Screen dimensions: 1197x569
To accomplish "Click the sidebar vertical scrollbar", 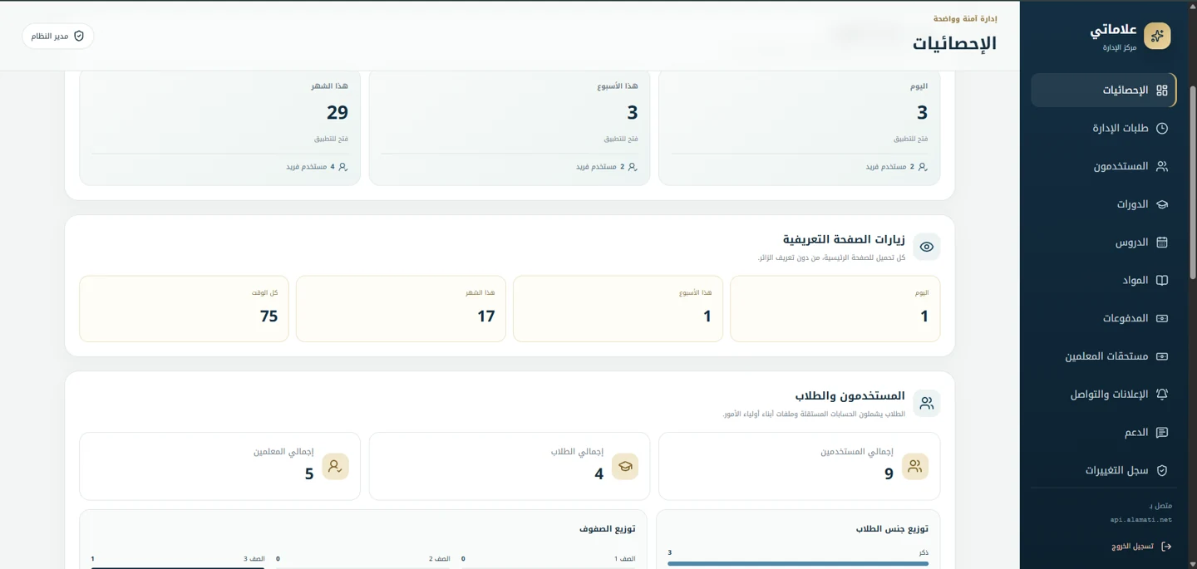I will pos(1193,181).
